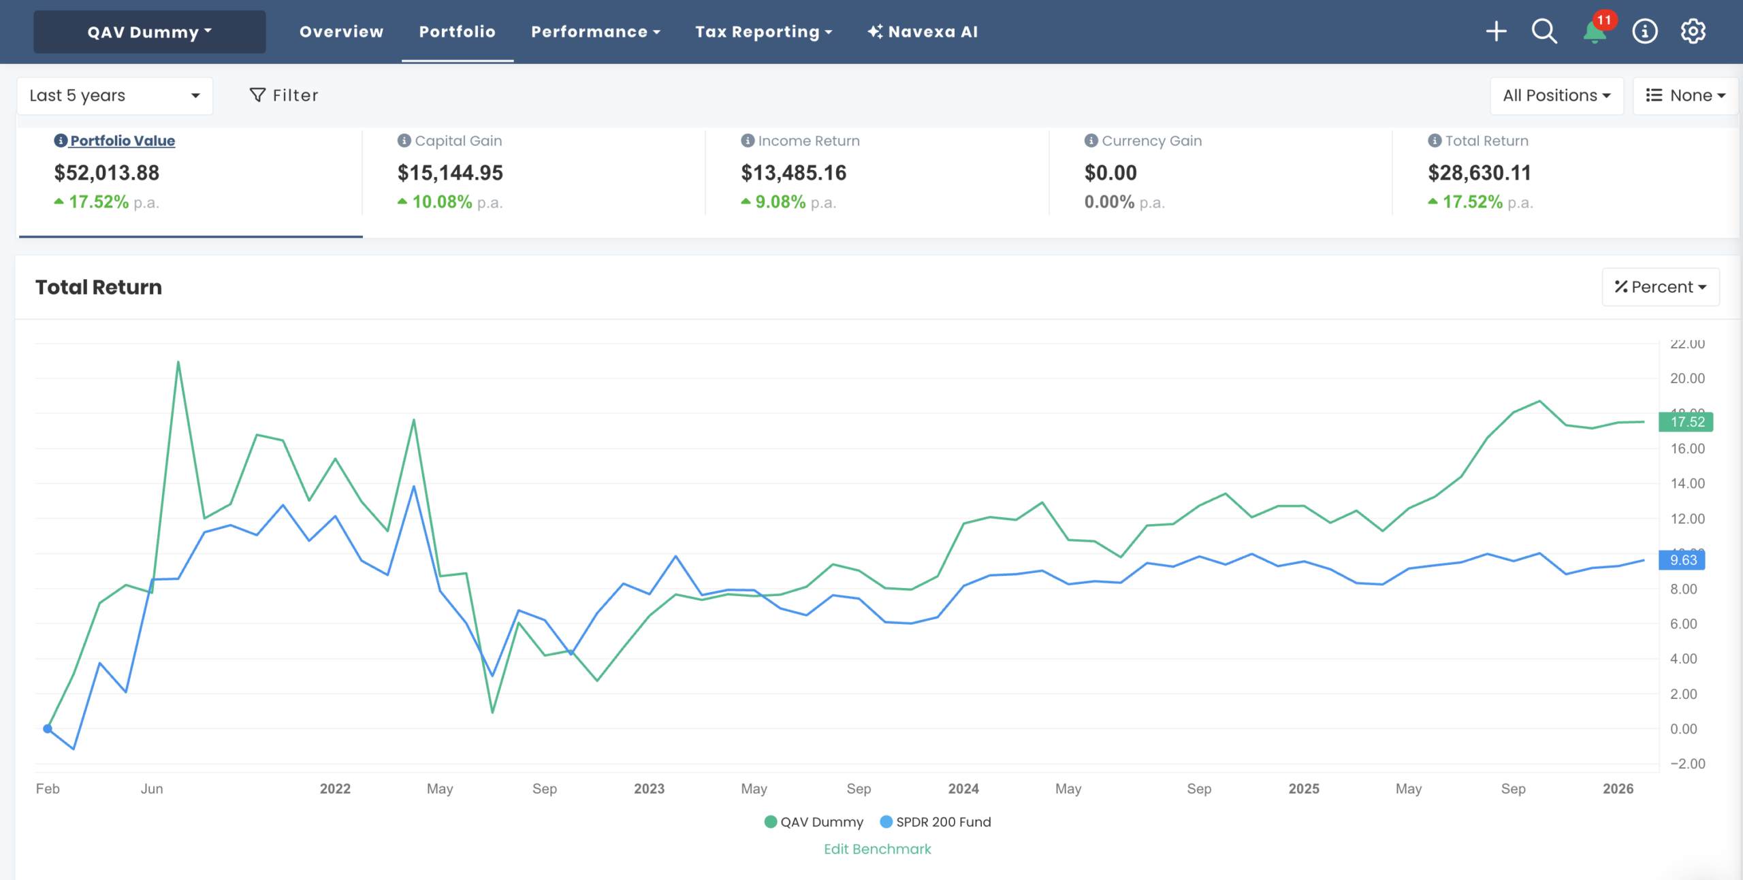Viewport: 1743px width, 880px height.
Task: Expand the All Positions dropdown
Action: 1556,95
